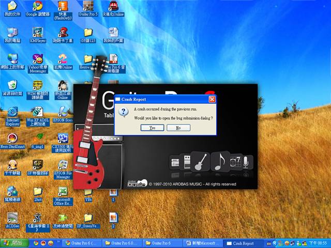The image size is (331, 248).
Task: Expand hidden system tray icons
Action: pos(275,243)
